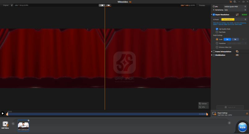Click the Add Video icon

click(5, 124)
